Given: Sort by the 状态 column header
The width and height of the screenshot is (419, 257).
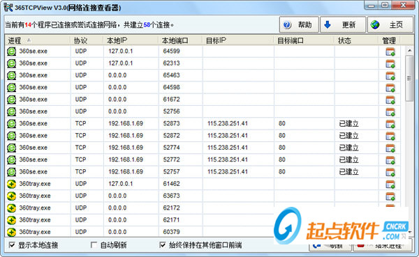Looking at the screenshot, I should point(356,40).
